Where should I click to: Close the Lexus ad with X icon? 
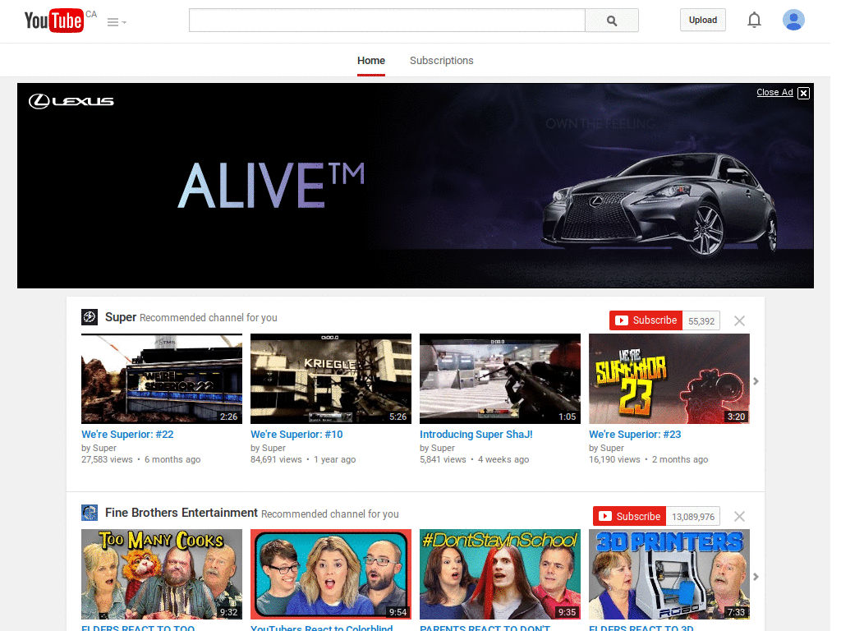[x=803, y=94]
